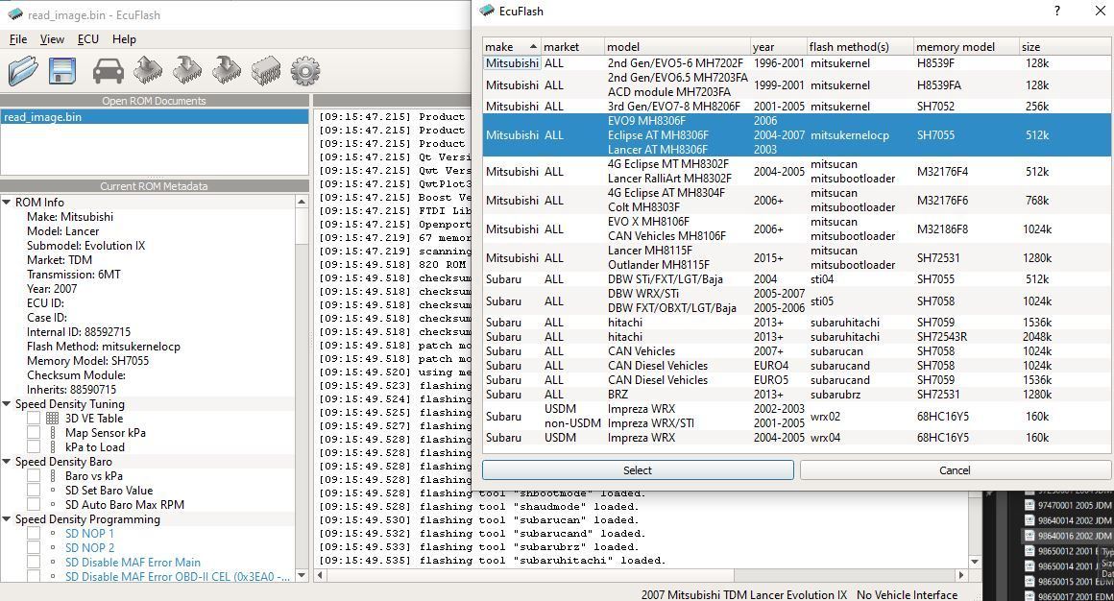Check the Map Sensor kPa checkbox
The image size is (1114, 601).
[34, 433]
